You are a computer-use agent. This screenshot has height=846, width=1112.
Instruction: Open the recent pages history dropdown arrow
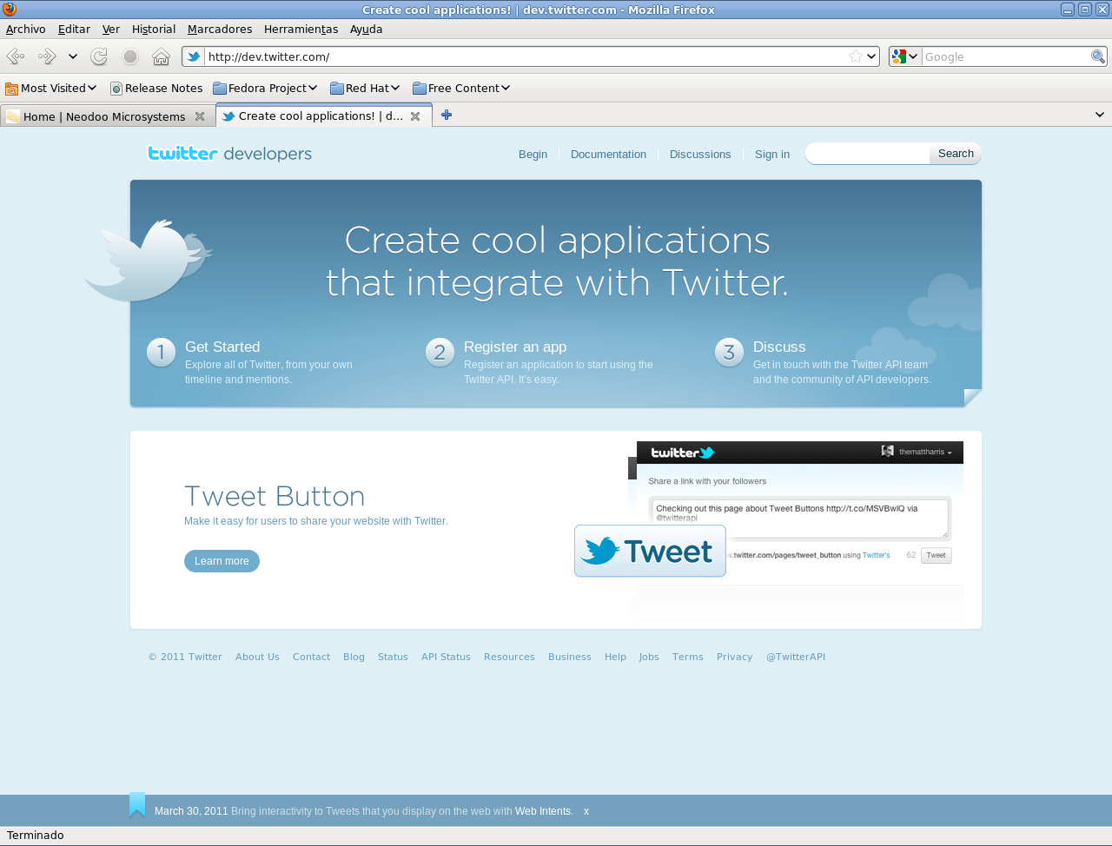[73, 56]
